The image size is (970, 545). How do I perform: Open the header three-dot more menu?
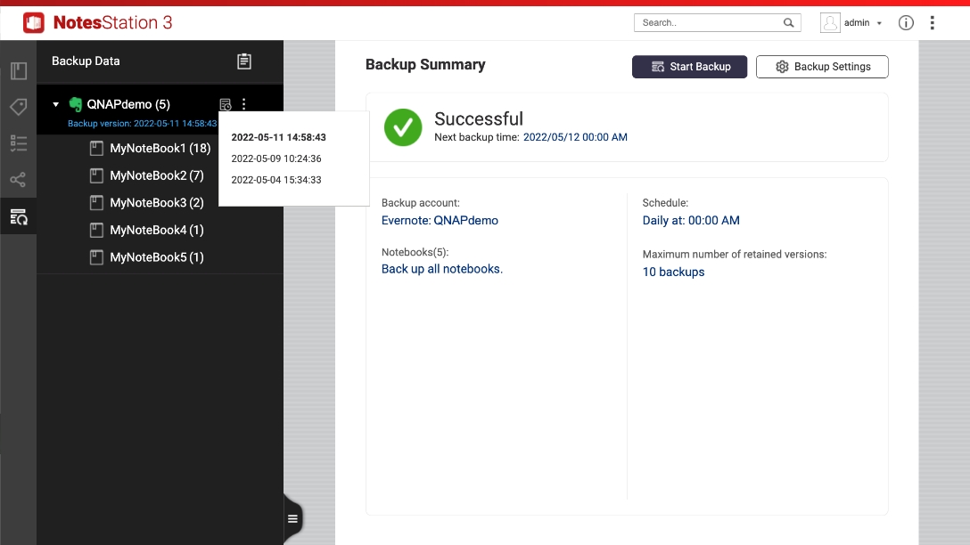click(x=933, y=23)
